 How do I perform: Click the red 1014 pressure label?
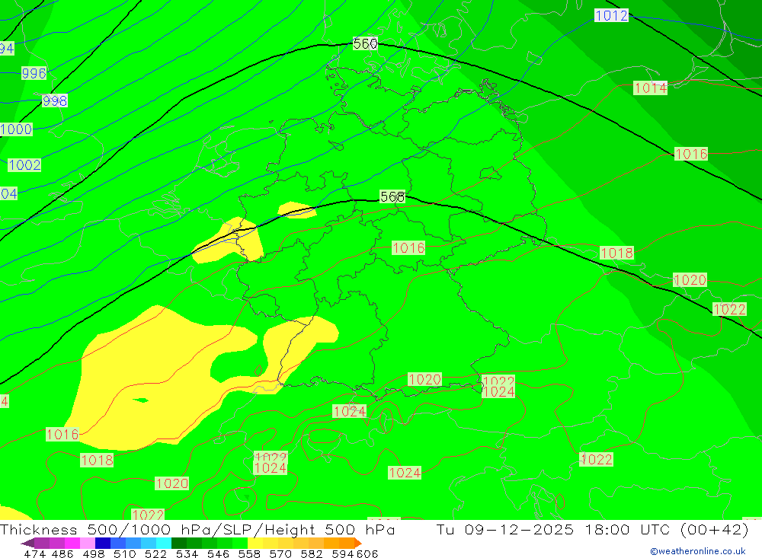point(651,88)
